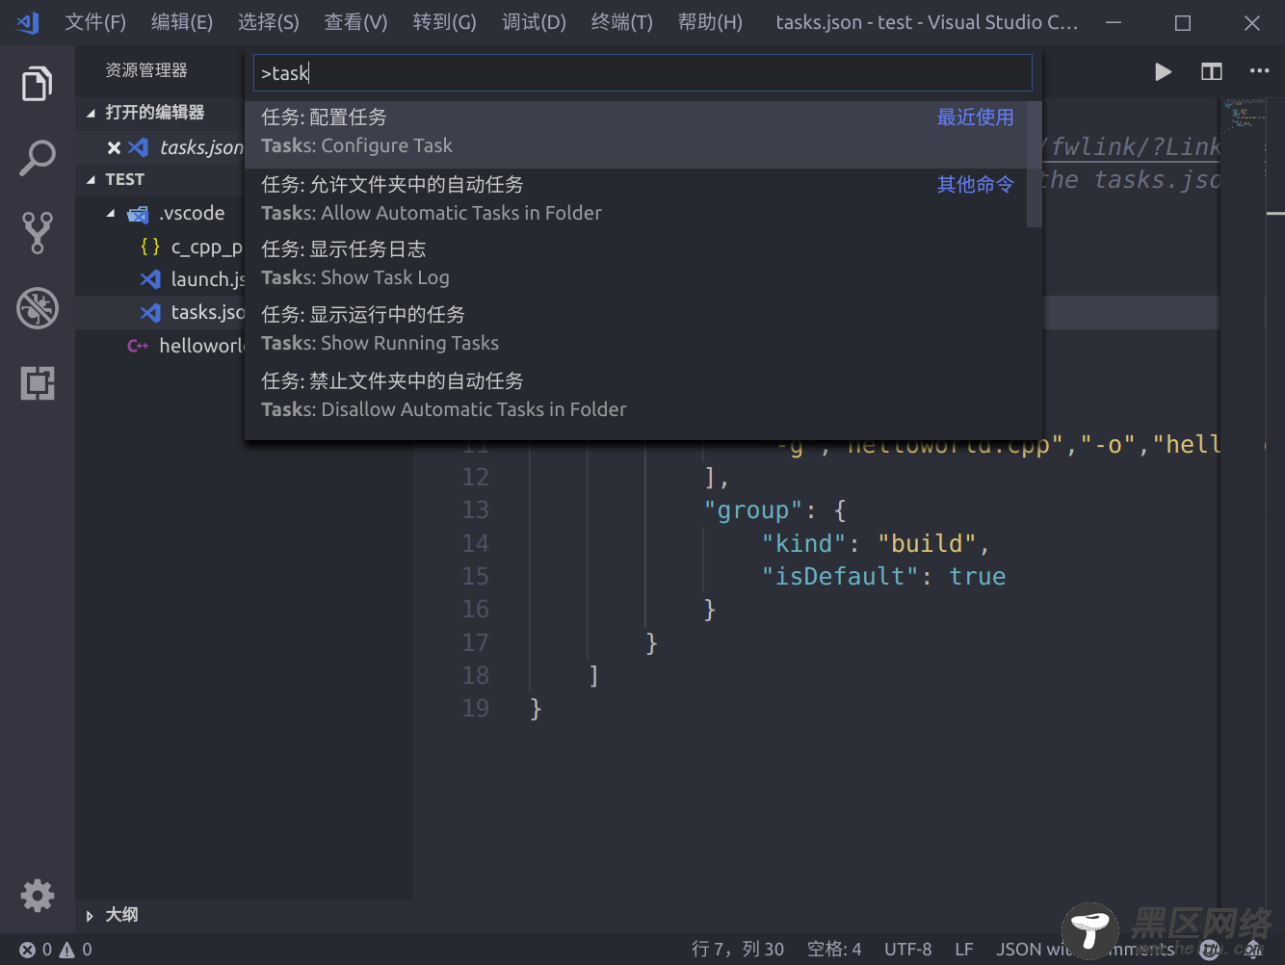Change language mode JSON with Comments
This screenshot has height=965, width=1285.
point(1086,950)
